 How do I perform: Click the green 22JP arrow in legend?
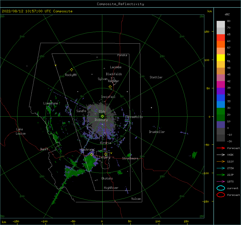click(x=221, y=175)
